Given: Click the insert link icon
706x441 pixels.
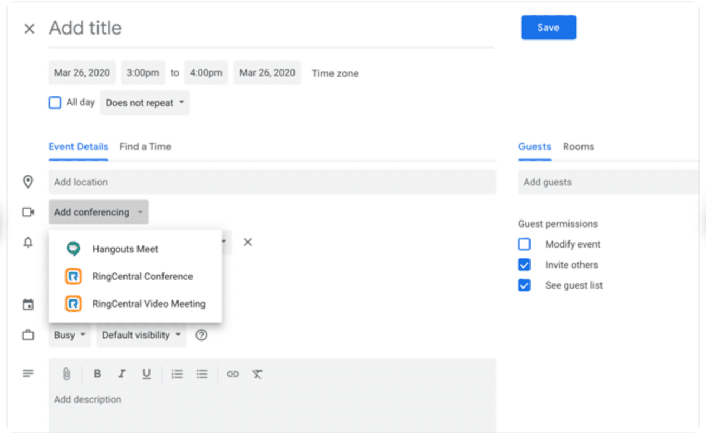Looking at the screenshot, I should coord(233,374).
